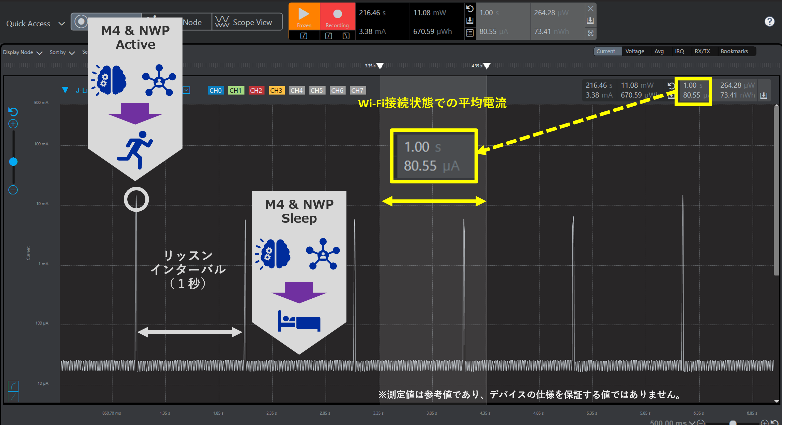Image resolution: width=792 pixels, height=425 pixels.
Task: Reset vertical current axis zoom
Action: coord(13,112)
